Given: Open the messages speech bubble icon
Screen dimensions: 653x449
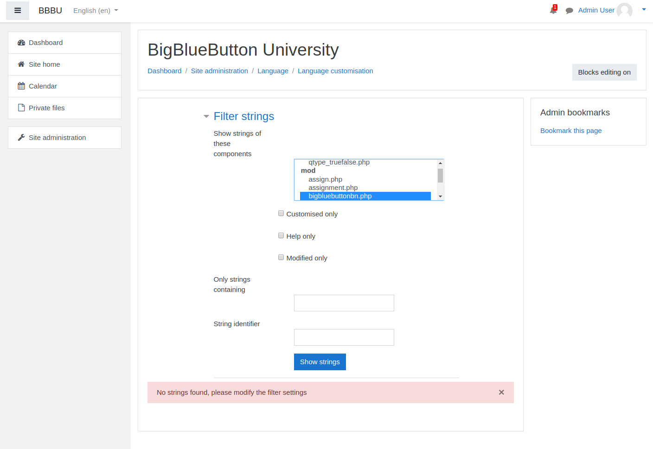Looking at the screenshot, I should coord(569,11).
